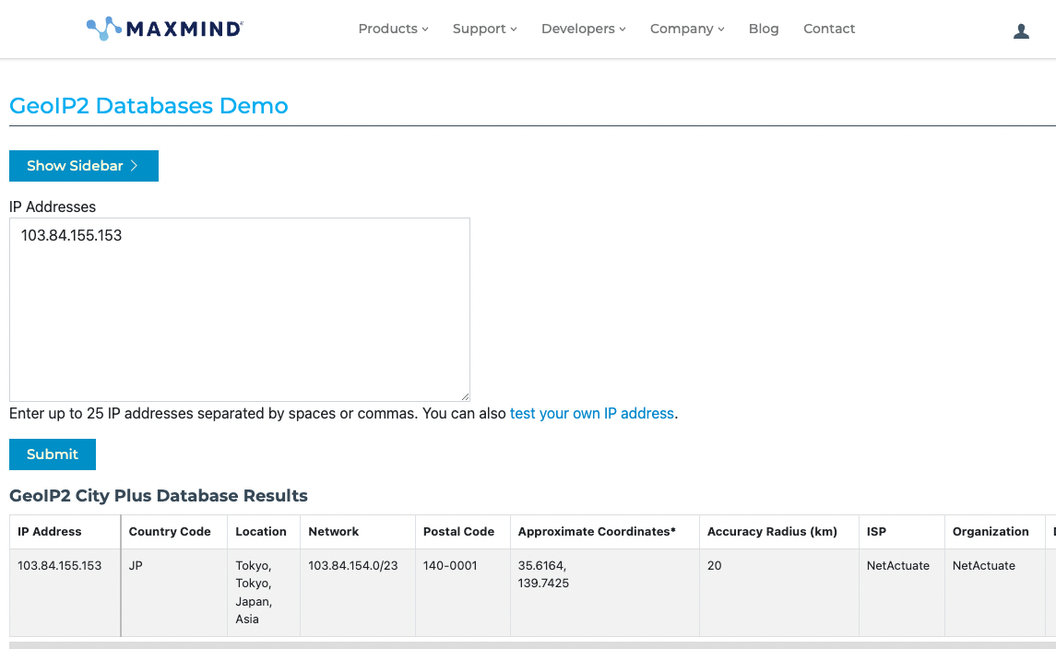Image resolution: width=1056 pixels, height=649 pixels.
Task: Select the IP Address column header
Action: tap(65, 532)
